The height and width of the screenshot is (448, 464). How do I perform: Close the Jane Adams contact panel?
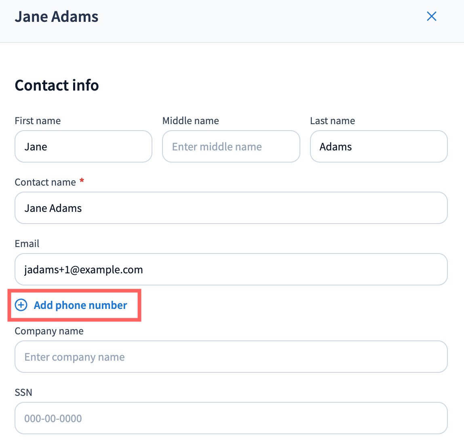tap(432, 17)
